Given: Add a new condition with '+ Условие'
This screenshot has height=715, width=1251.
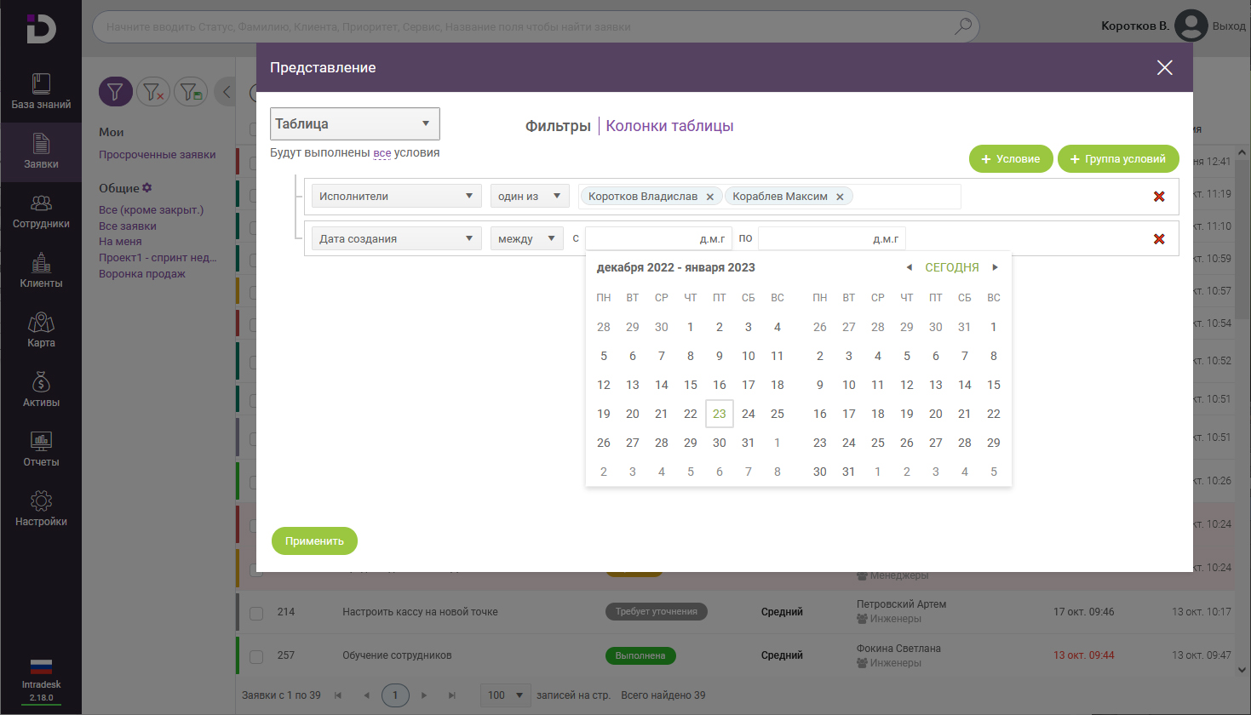Looking at the screenshot, I should click(1011, 158).
